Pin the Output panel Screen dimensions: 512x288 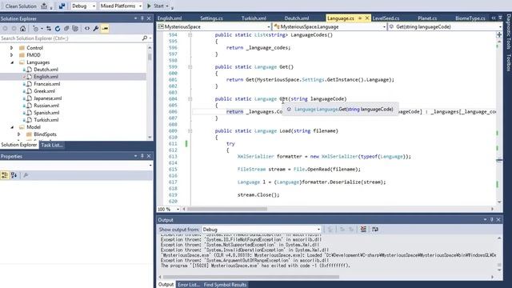tap(492, 220)
